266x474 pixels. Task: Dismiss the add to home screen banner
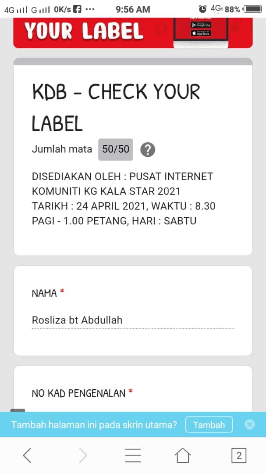(249, 424)
